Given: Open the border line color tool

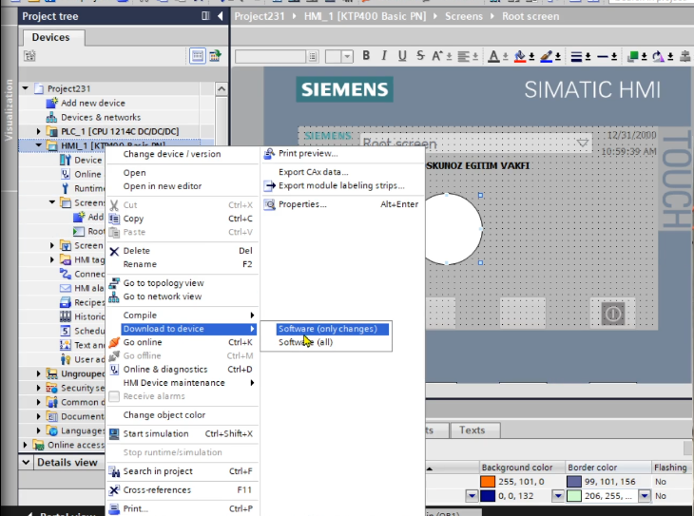Looking at the screenshot, I should click(547, 56).
